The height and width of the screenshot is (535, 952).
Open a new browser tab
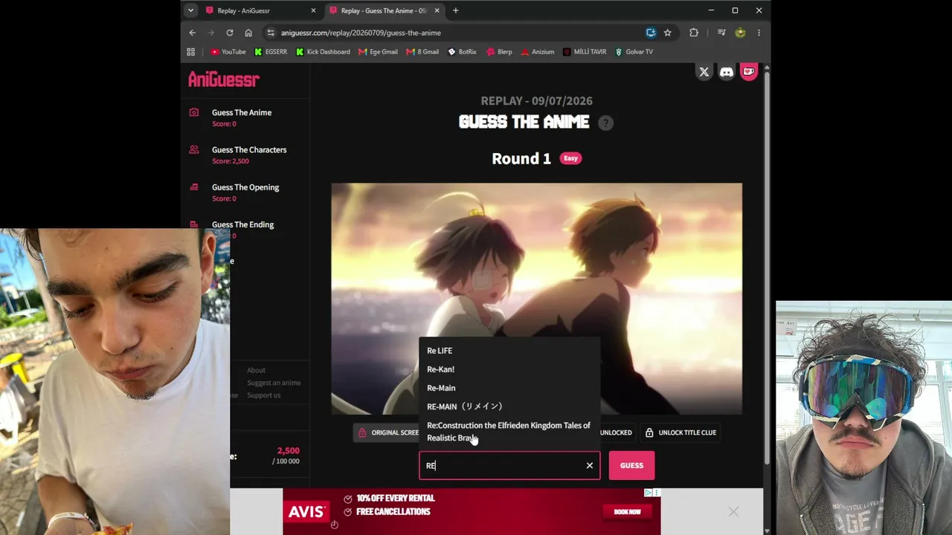click(x=456, y=10)
